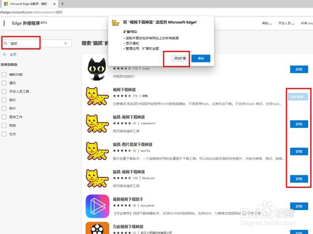
Task: Click the blue 取消 button in the dialog
Action: pos(201,58)
